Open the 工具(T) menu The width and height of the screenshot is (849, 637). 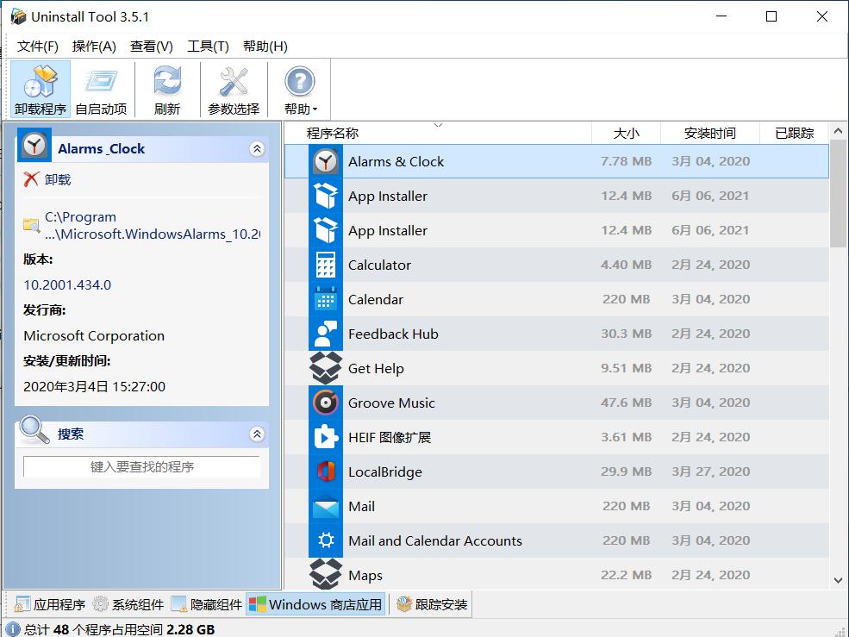pyautogui.click(x=207, y=47)
